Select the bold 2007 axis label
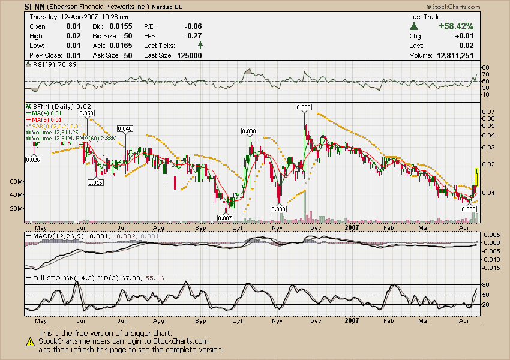 351,228
